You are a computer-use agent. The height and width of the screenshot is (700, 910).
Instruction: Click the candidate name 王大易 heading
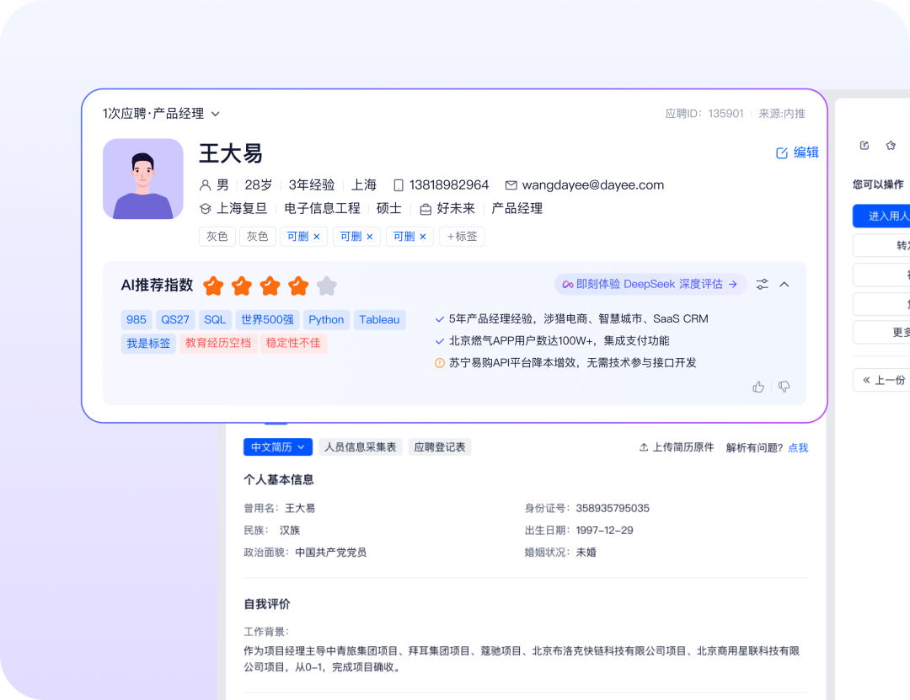point(231,154)
